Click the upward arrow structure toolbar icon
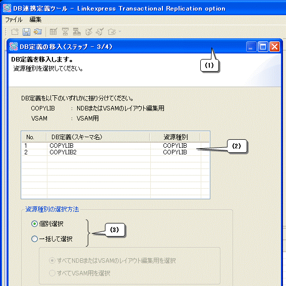 [65, 32]
